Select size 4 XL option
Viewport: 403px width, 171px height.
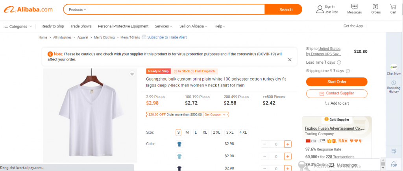[x=243, y=132]
